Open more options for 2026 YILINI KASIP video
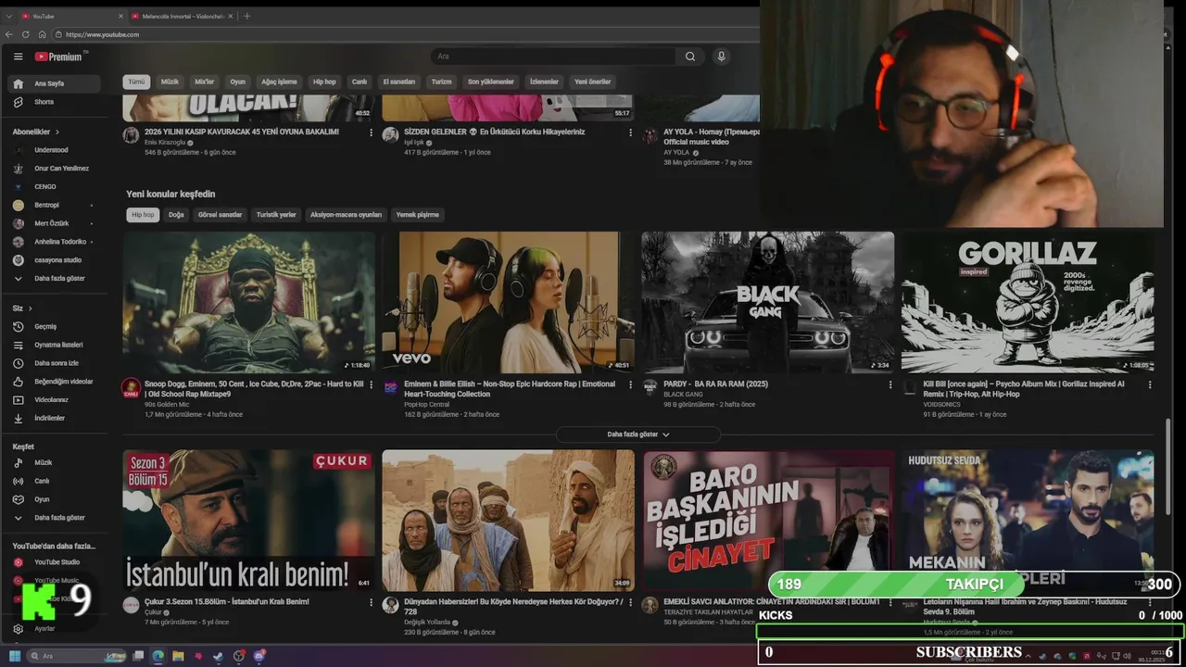Image resolution: width=1186 pixels, height=667 pixels. coord(371,132)
